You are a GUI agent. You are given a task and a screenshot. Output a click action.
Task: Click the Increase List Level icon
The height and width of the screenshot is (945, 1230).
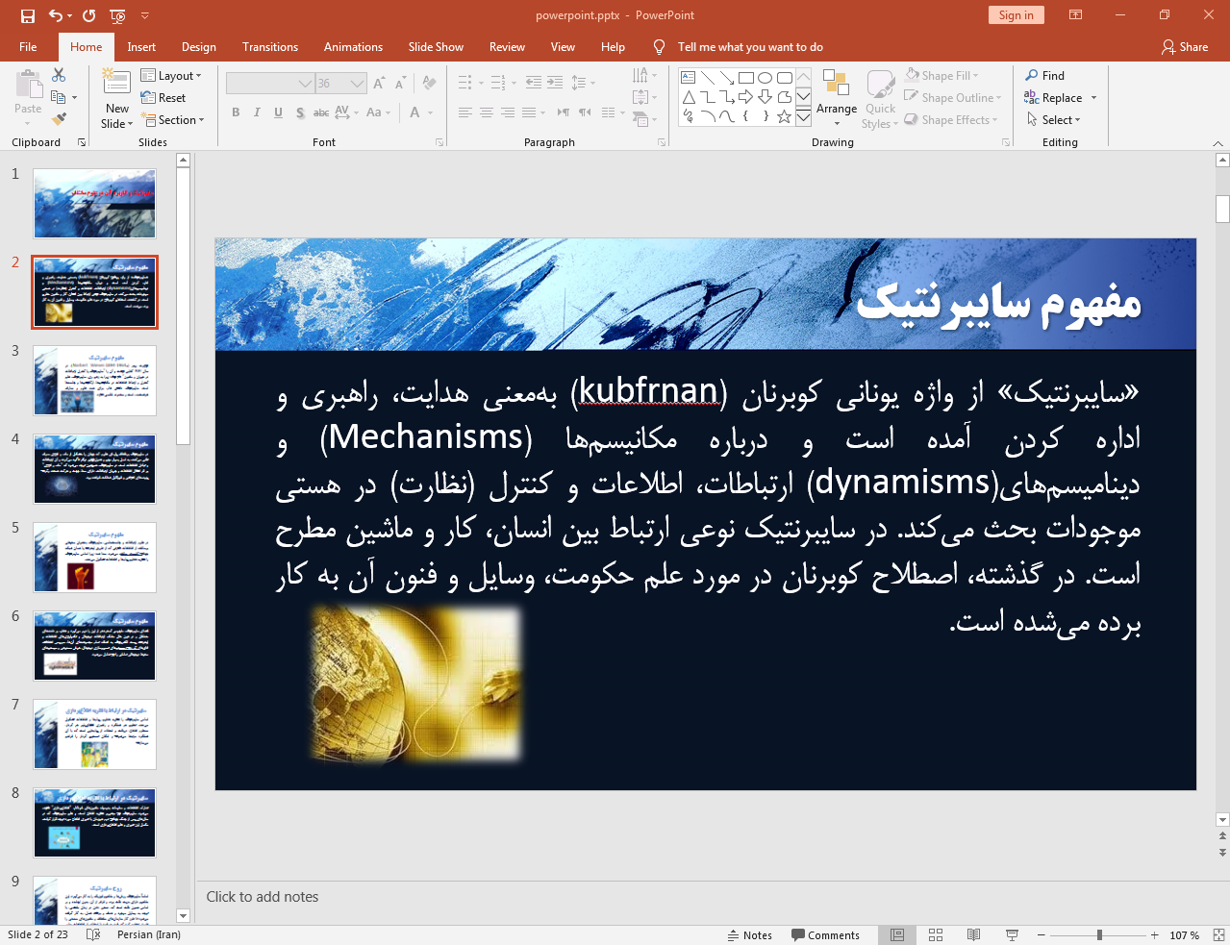(555, 83)
